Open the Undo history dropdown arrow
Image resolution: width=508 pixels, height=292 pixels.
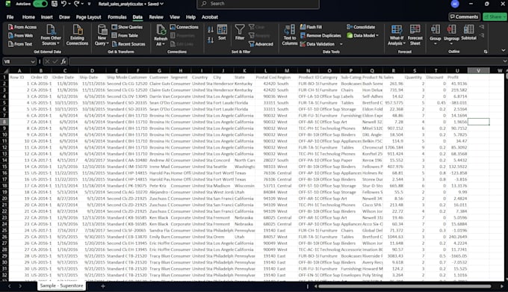coord(69,4)
